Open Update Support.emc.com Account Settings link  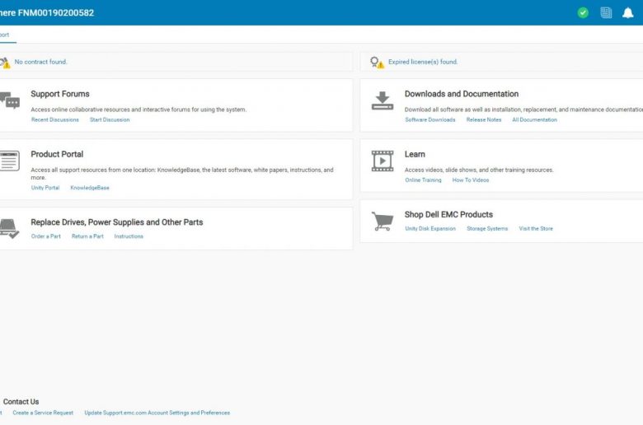157,413
